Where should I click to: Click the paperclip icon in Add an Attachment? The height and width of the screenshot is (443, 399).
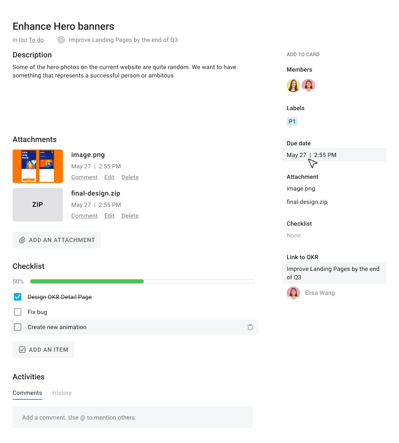tap(22, 240)
